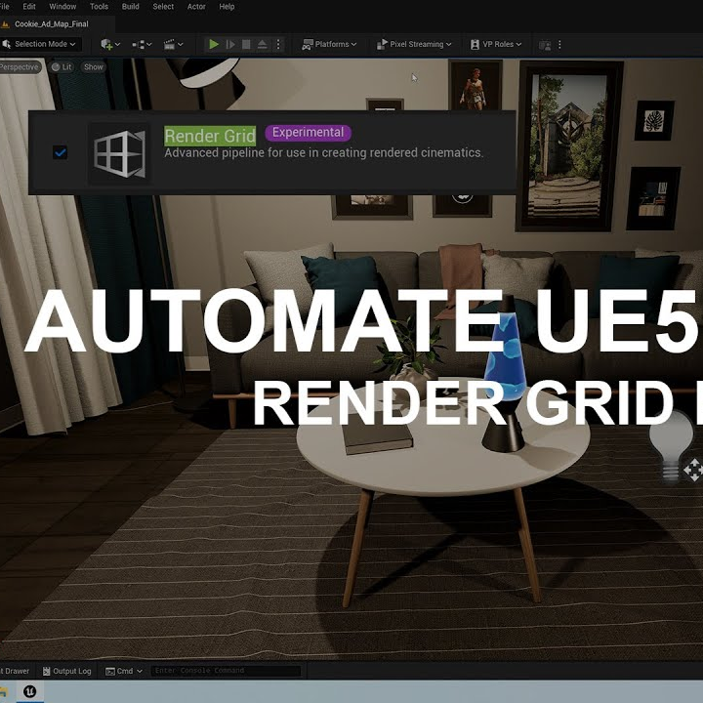Open the cinematics clapperboard dropdown

click(x=174, y=44)
